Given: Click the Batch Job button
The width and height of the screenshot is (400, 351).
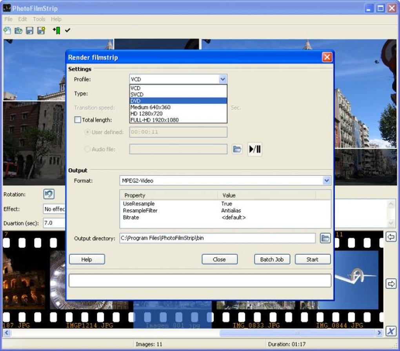Looking at the screenshot, I should coord(272,259).
